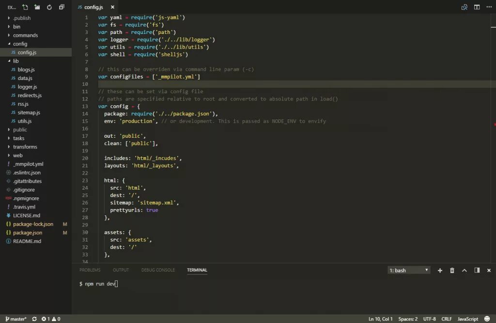
Task: Click the terminal input line with 'npm run dev'
Action: (98, 284)
